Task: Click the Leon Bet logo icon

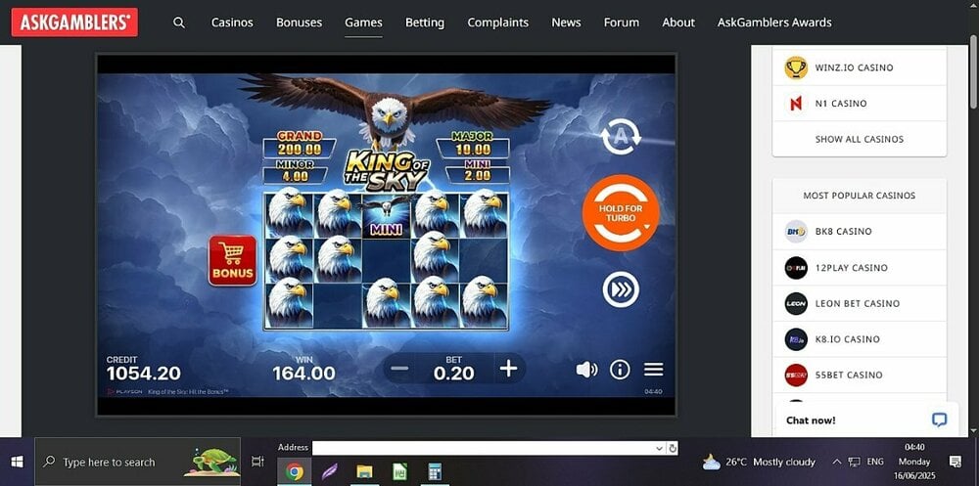Action: (x=796, y=303)
